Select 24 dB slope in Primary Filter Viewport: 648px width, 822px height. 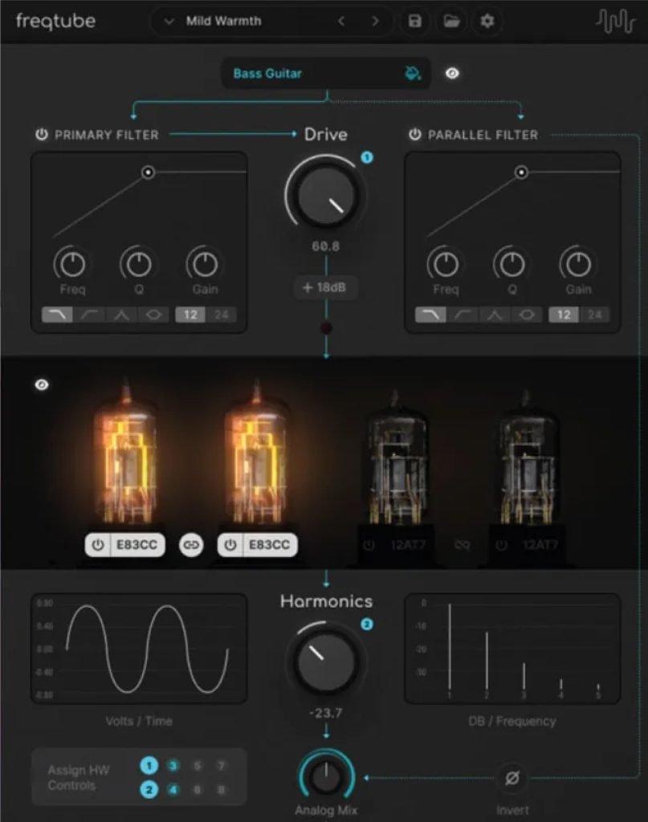(x=221, y=315)
